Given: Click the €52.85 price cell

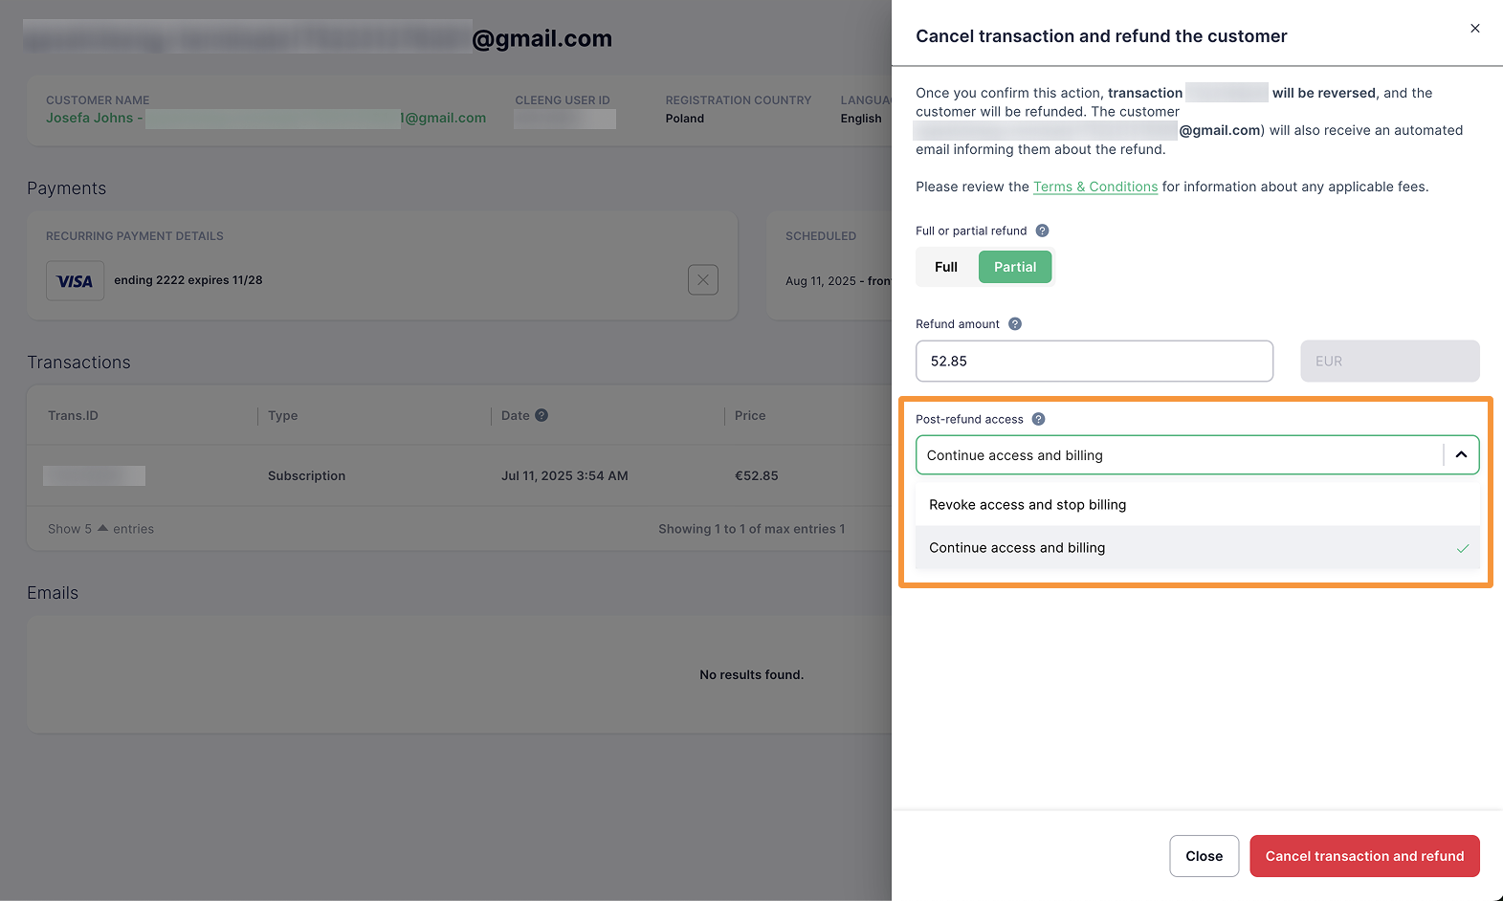Looking at the screenshot, I should pos(756,475).
